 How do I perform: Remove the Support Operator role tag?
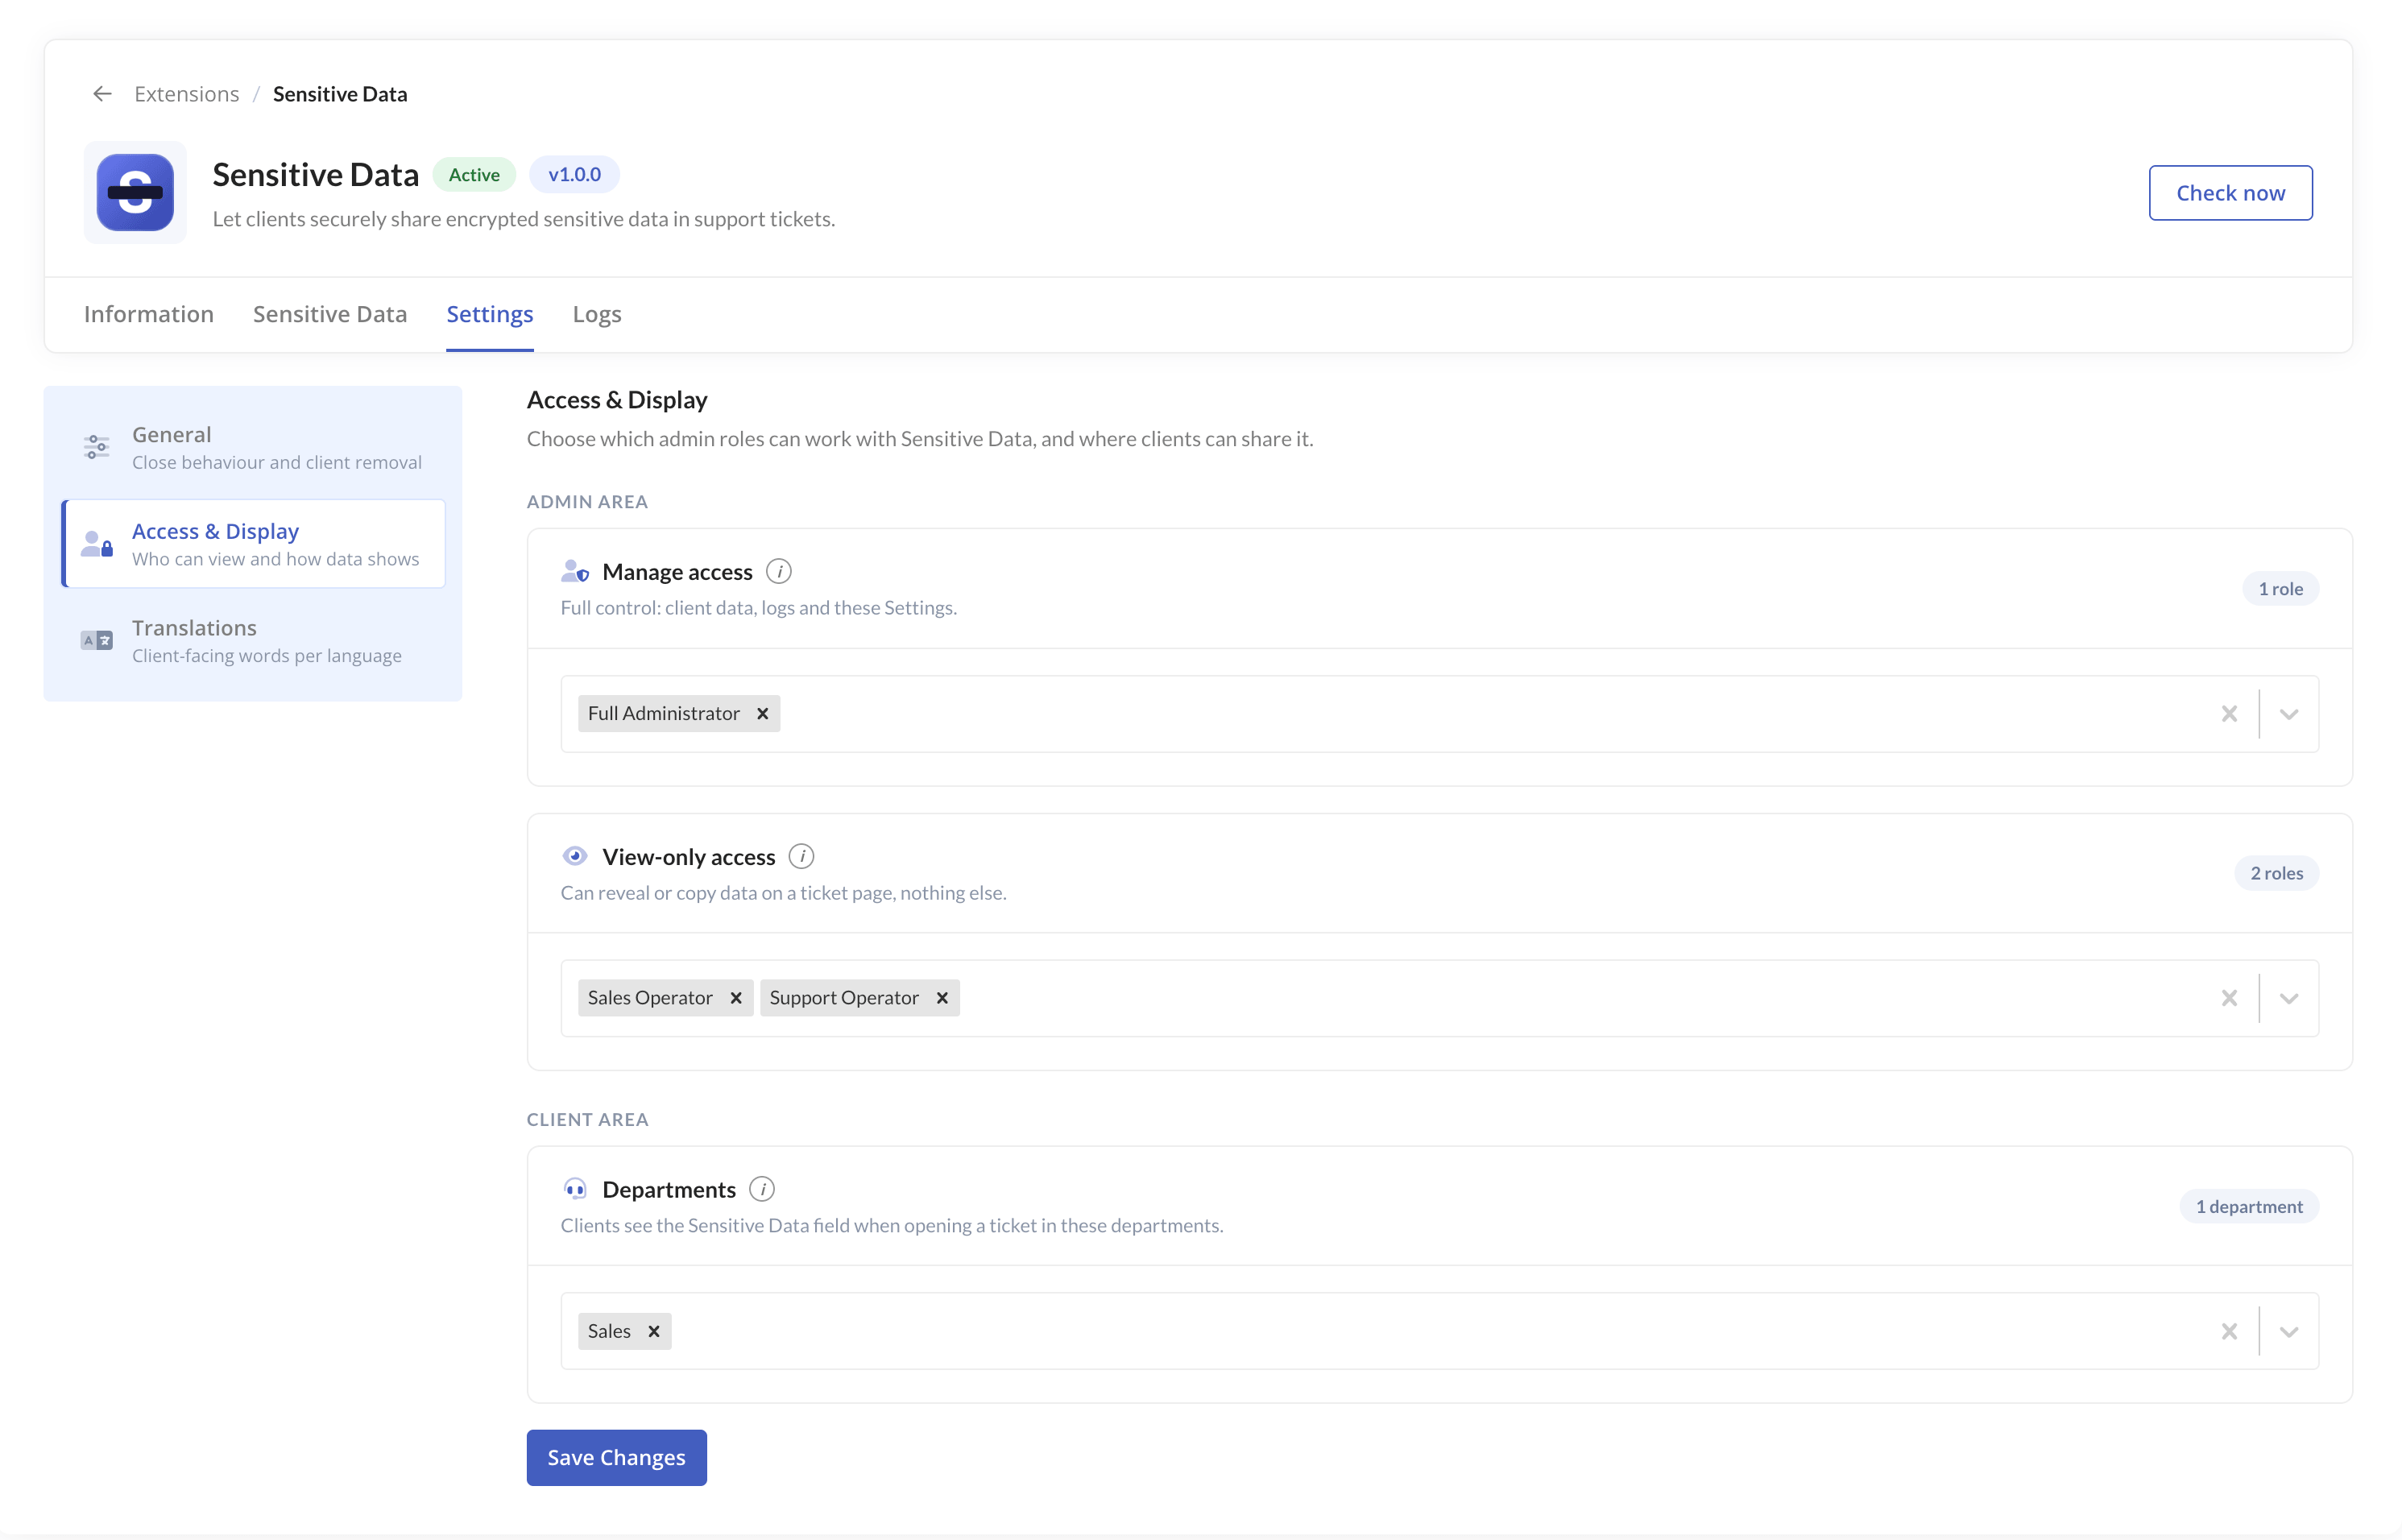click(x=942, y=998)
